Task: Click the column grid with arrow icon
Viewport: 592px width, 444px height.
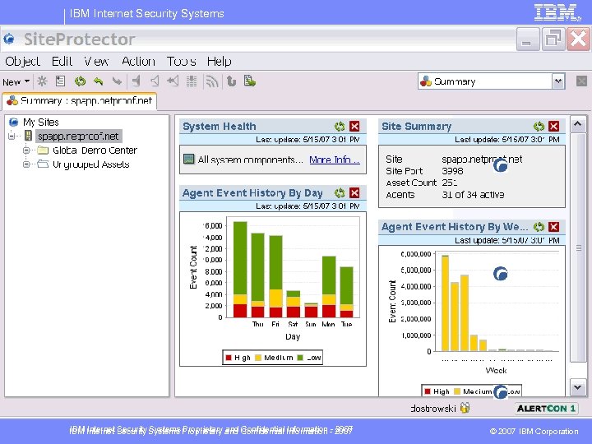Action: (192, 81)
